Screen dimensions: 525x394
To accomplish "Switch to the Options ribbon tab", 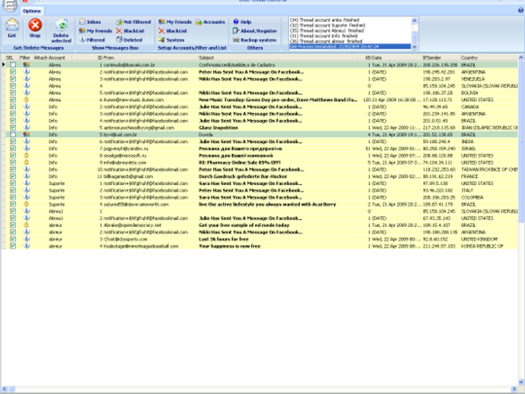I will coord(32,11).
